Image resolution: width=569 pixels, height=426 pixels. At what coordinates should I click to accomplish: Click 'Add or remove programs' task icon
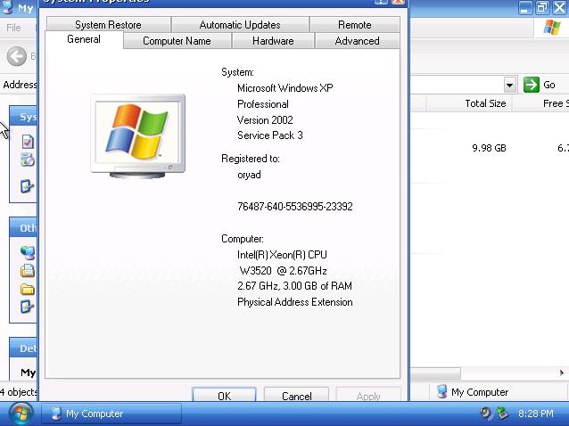click(28, 160)
